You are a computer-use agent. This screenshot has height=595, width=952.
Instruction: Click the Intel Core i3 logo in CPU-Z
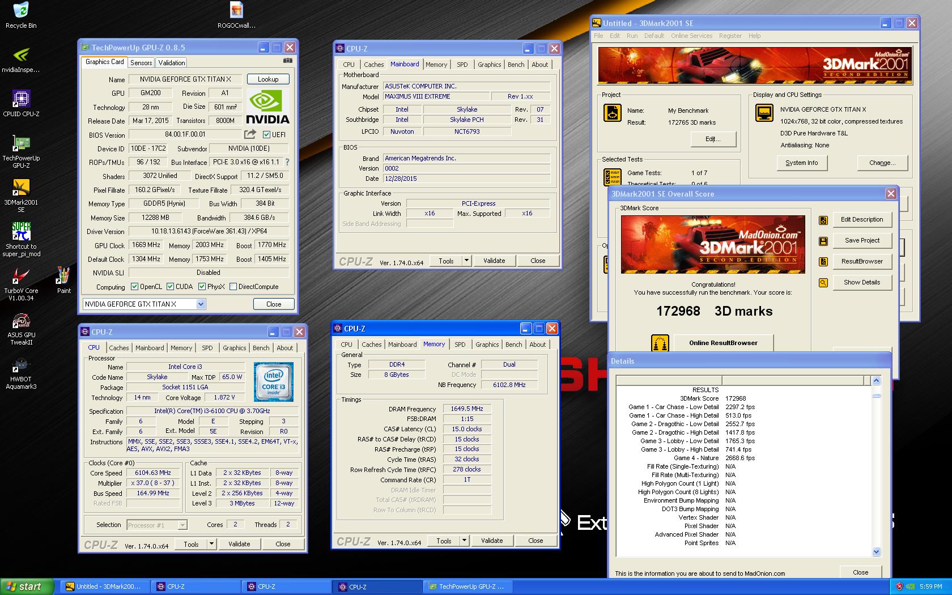274,382
